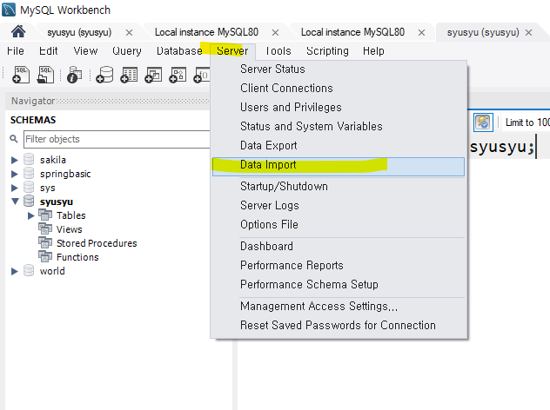Click the syusyu database icon
Screen dimensions: 550x410
[x=29, y=202]
